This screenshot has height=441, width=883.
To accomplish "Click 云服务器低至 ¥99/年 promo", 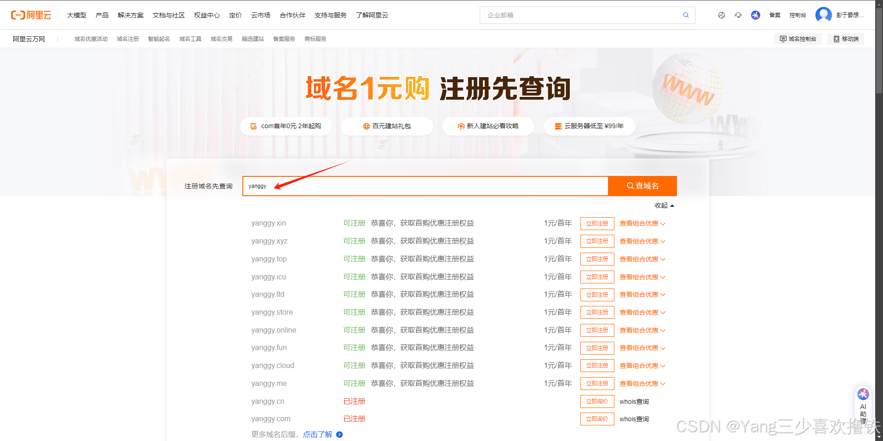I will click(590, 126).
